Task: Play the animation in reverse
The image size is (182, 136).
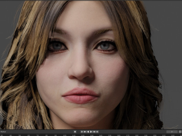Action: tap(88, 132)
